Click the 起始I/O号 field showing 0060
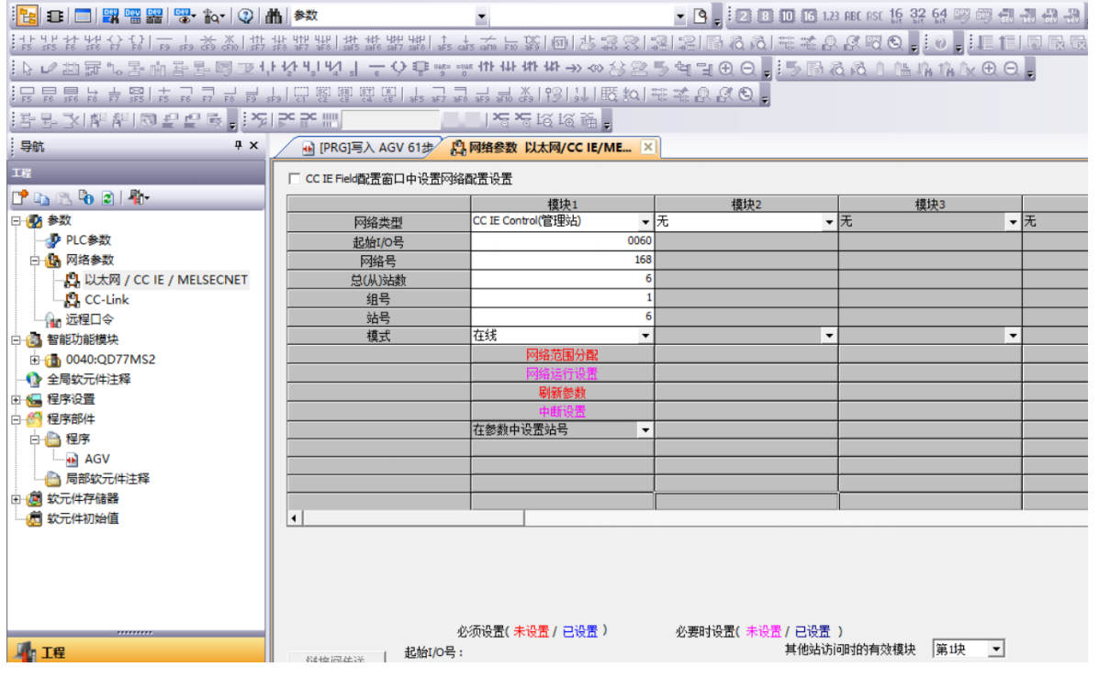 563,241
